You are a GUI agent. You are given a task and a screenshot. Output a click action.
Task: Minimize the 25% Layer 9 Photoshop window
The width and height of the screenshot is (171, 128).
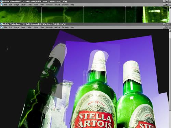tap(164, 24)
